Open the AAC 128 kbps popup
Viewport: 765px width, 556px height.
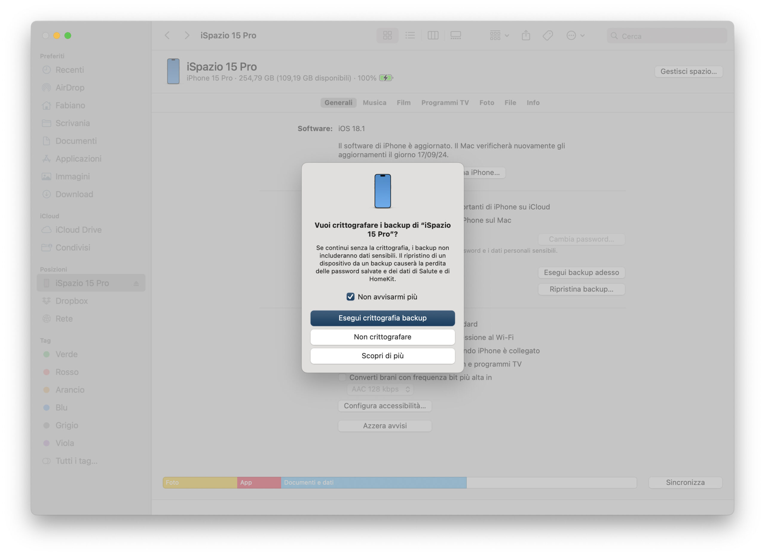pyautogui.click(x=380, y=389)
